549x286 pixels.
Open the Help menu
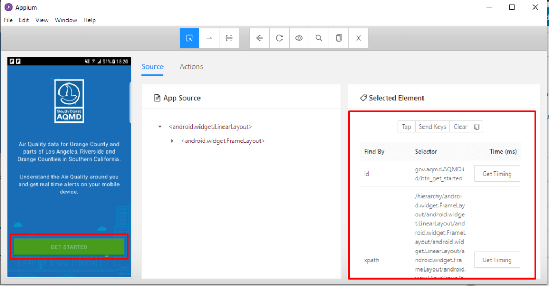[90, 20]
